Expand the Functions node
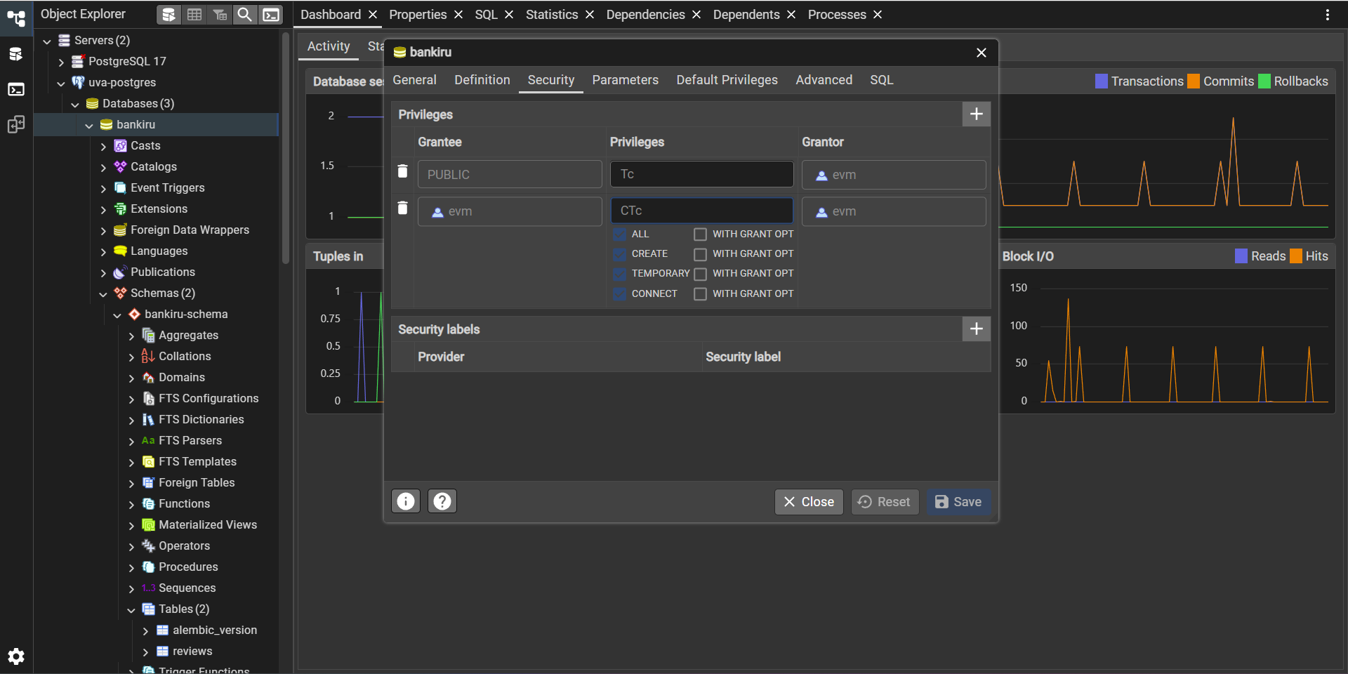The image size is (1348, 674). point(131,504)
